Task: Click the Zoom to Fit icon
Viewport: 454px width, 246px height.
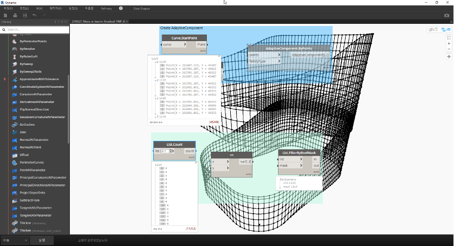Action: 449,38
